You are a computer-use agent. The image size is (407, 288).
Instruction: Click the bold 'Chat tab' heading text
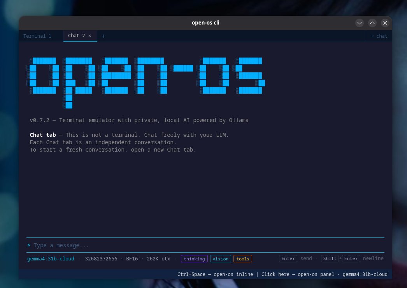point(43,135)
